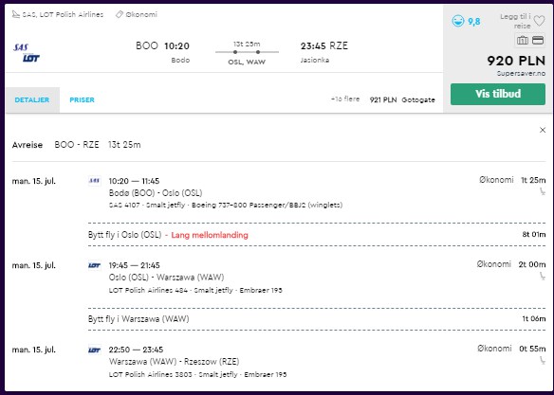Image resolution: width=554 pixels, height=395 pixels.
Task: Click the OSL, WAW stopover label
Action: point(247,63)
